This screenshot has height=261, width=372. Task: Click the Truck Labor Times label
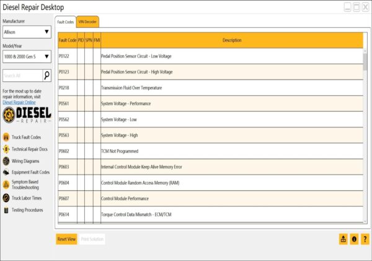(27, 198)
